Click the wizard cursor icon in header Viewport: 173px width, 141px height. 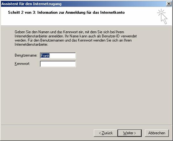(162, 16)
